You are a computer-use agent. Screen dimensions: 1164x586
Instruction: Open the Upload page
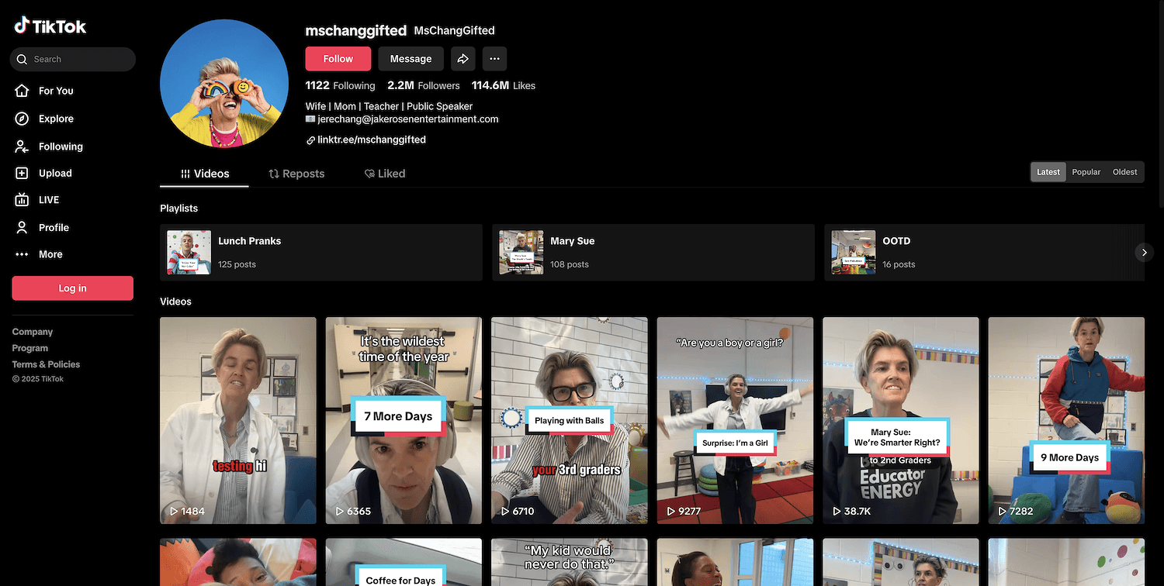tap(54, 174)
